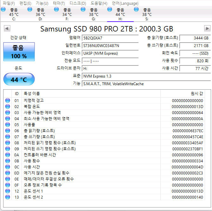Click the interface field UASP (NVM Express)

110,53
